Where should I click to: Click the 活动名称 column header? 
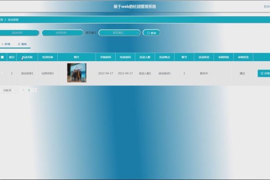pos(27,57)
